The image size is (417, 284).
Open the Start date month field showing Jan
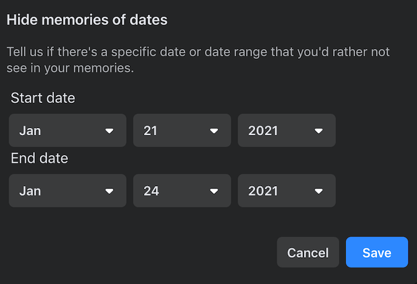[61, 130]
